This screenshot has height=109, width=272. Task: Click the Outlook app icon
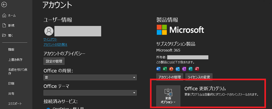[178, 69]
